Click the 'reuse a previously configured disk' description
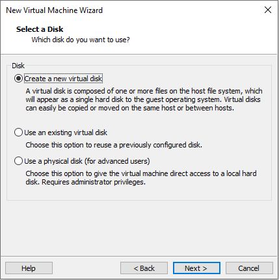Image resolution: width=279 pixels, height=280 pixels. [x=114, y=145]
